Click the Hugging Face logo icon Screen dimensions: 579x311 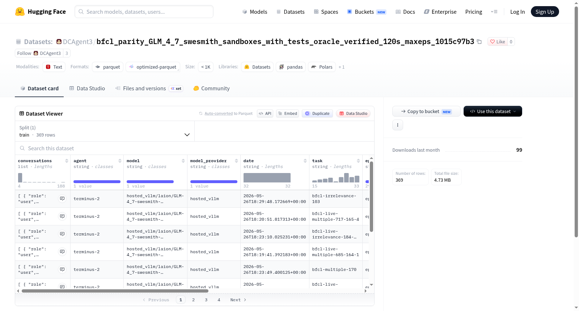coord(20,12)
